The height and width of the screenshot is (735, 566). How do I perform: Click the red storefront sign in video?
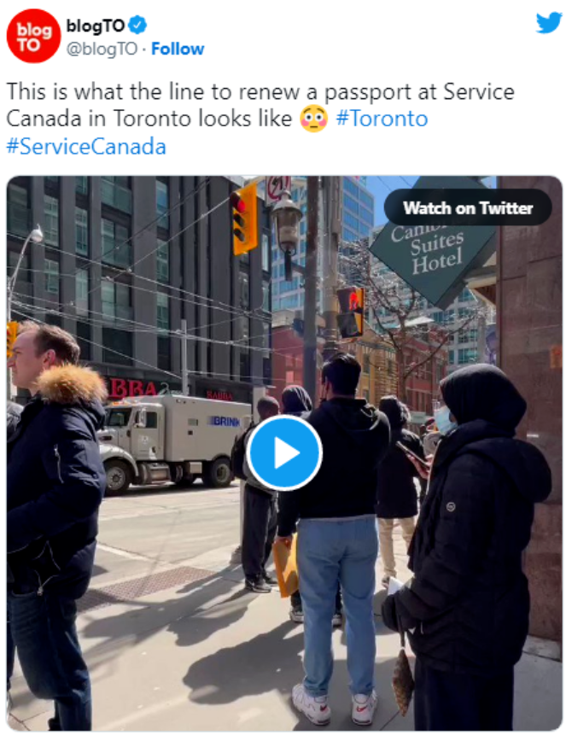(x=132, y=388)
